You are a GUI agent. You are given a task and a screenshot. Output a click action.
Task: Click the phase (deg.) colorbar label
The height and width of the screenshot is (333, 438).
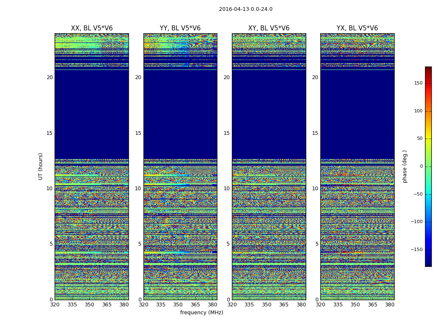pos(405,166)
